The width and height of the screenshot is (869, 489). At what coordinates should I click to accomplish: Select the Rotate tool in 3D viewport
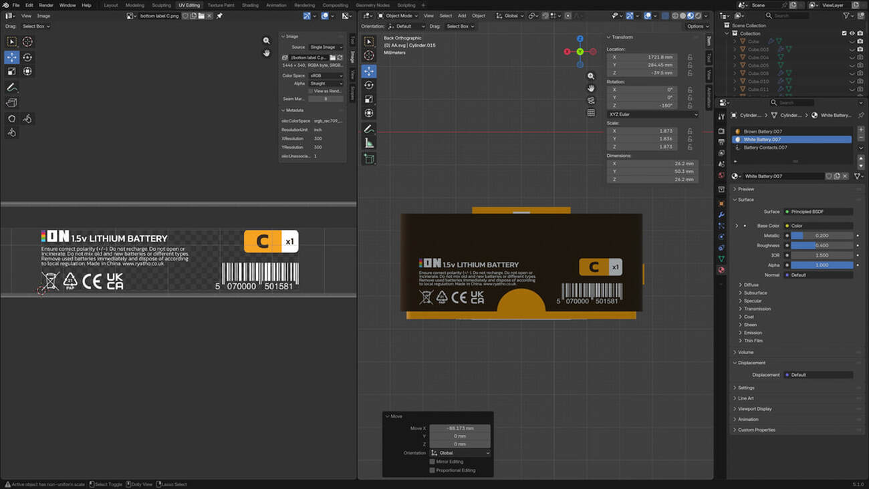click(369, 85)
